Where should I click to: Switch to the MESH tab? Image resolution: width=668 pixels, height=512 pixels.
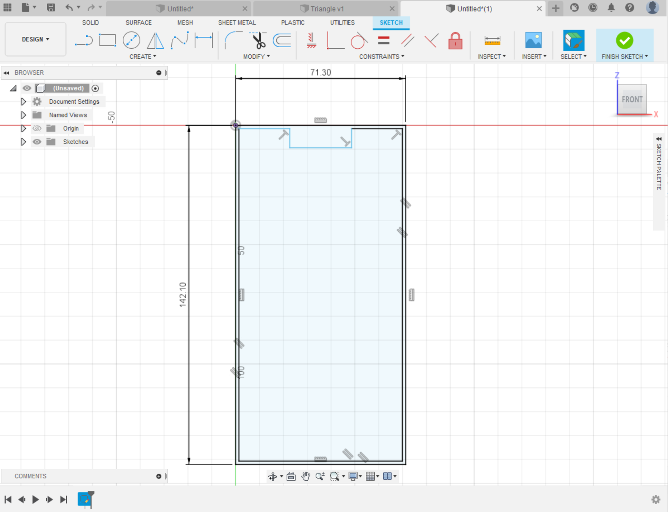[185, 23]
